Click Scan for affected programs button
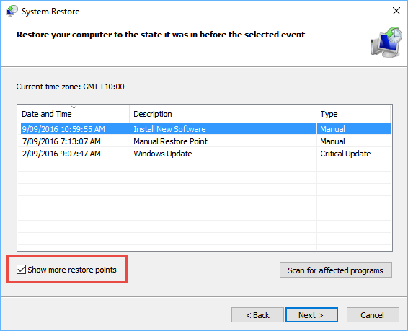The height and width of the screenshot is (331, 408). (x=336, y=270)
